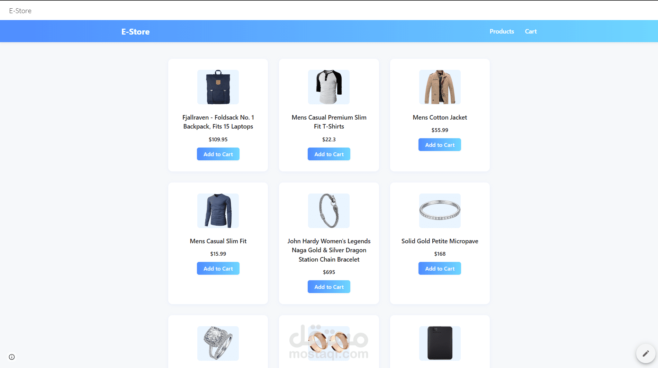This screenshot has height=368, width=658.
Task: Open the Cart nav link
Action: coord(531,31)
